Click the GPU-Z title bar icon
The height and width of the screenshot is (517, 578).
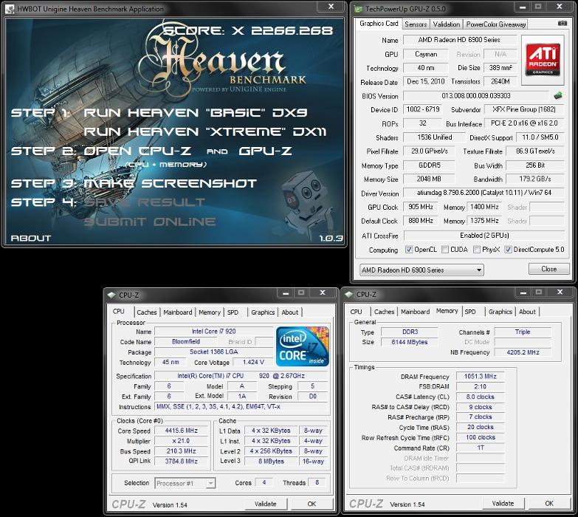click(x=358, y=9)
